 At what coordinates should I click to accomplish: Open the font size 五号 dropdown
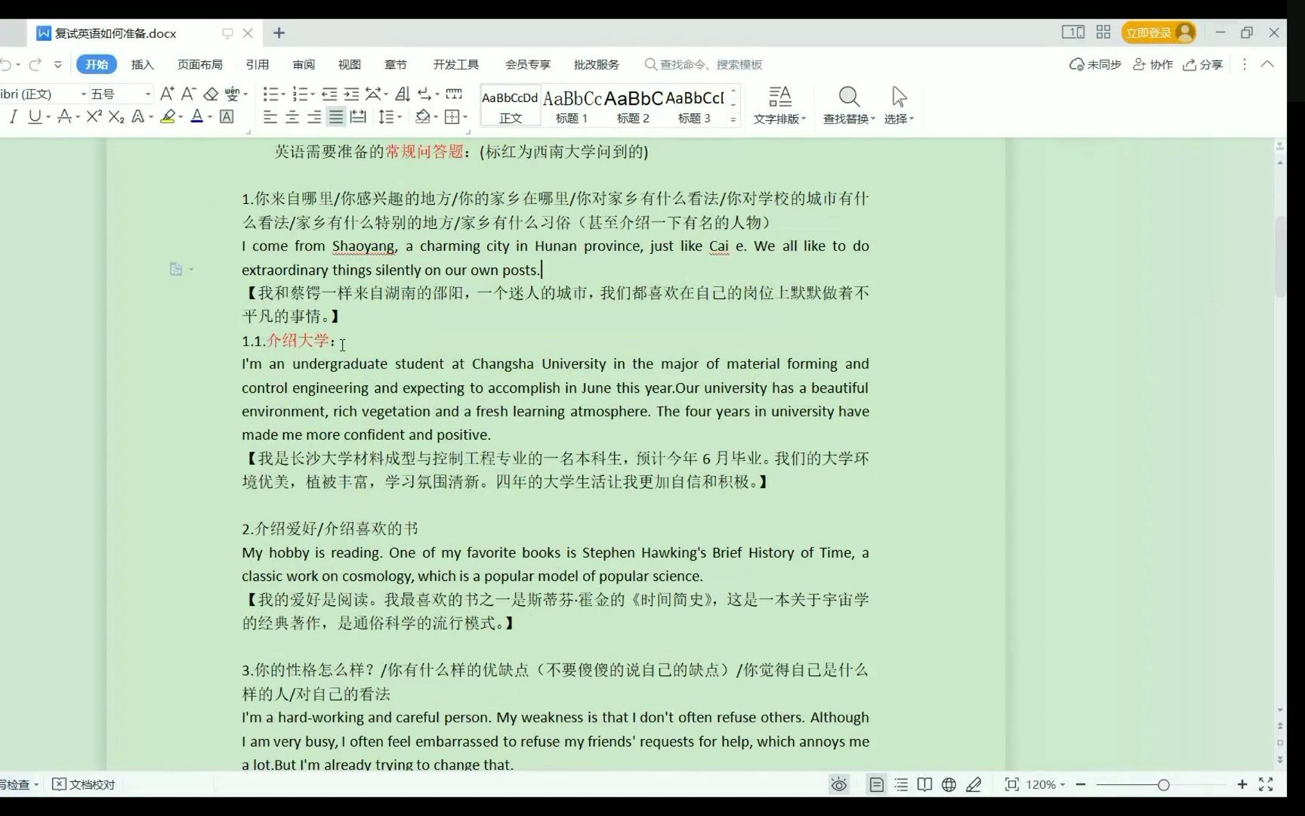coord(148,94)
